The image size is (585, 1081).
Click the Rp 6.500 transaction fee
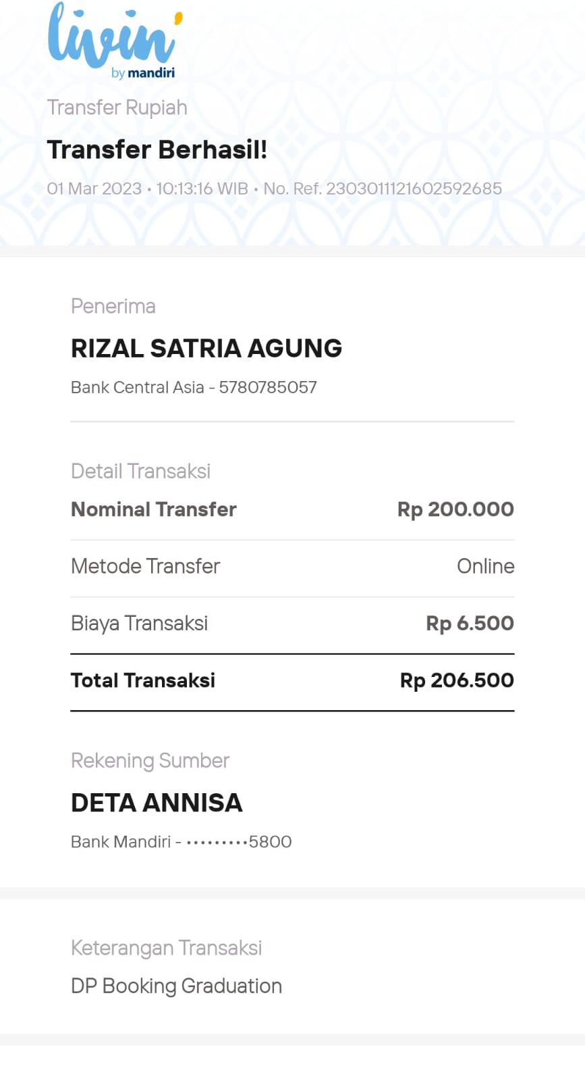[x=470, y=623]
